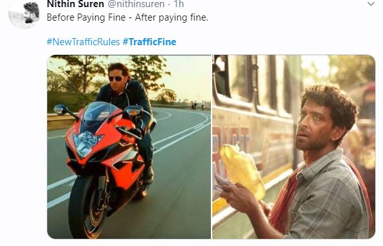Viewport: 383px width, 246px height.
Task: Open the bold #TrafficFine hashtag
Action: (x=149, y=42)
